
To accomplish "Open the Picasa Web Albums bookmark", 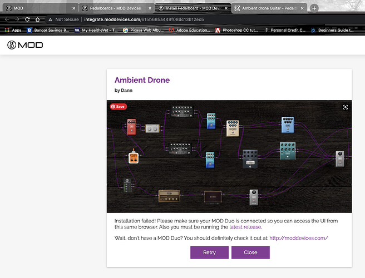I will [144, 30].
